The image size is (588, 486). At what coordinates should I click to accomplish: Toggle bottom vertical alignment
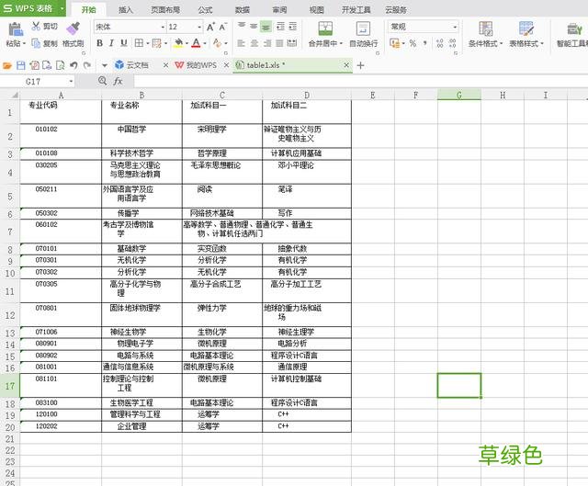[266, 27]
